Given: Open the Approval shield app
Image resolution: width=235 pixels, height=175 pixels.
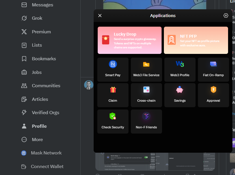Looking at the screenshot, I should click(213, 95).
